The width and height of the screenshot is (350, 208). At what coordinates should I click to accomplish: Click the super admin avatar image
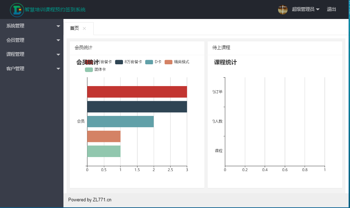click(283, 9)
